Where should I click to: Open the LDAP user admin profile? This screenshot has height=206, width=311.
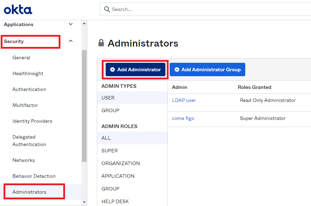[x=184, y=100]
